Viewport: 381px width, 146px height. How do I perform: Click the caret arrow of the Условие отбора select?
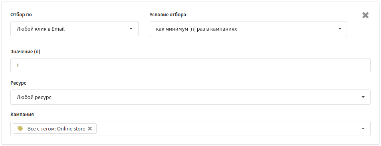click(340, 29)
